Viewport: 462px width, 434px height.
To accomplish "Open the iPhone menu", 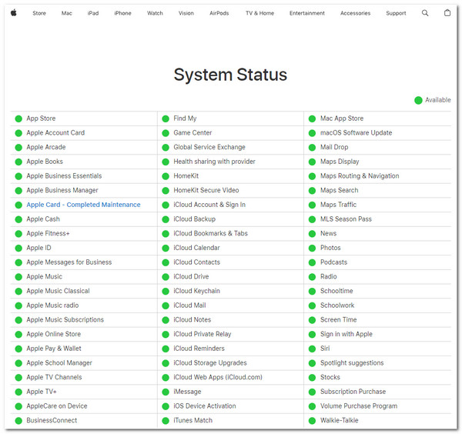I will (x=123, y=13).
